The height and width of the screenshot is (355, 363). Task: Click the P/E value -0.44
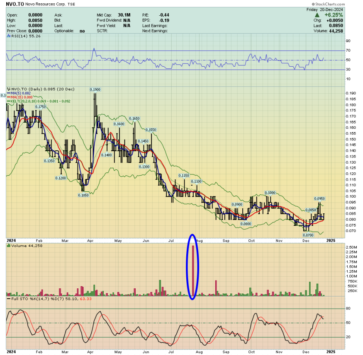164,15
